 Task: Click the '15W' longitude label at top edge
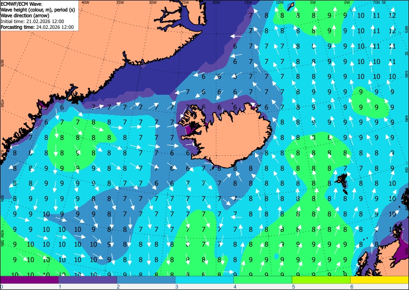tap(248, 2)
